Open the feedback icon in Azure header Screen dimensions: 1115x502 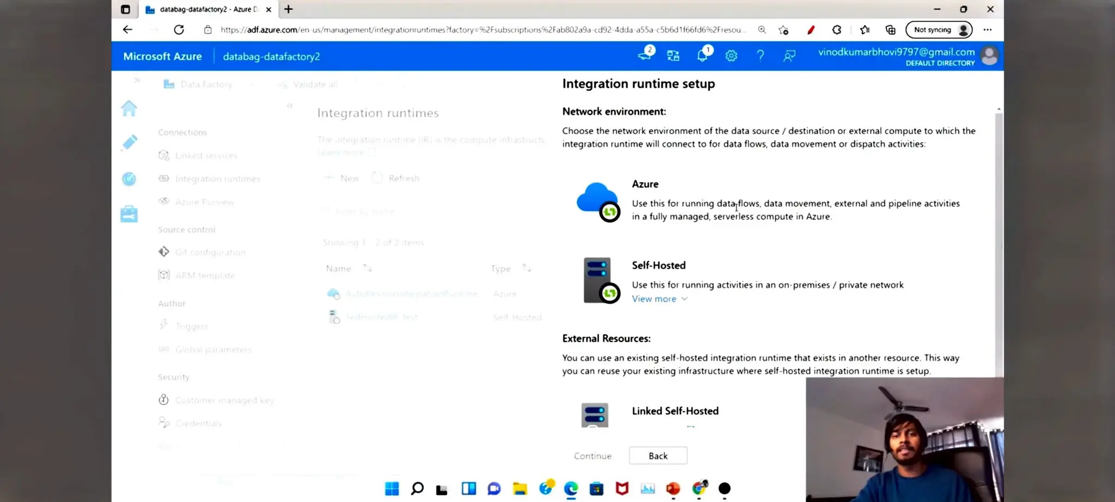point(789,56)
